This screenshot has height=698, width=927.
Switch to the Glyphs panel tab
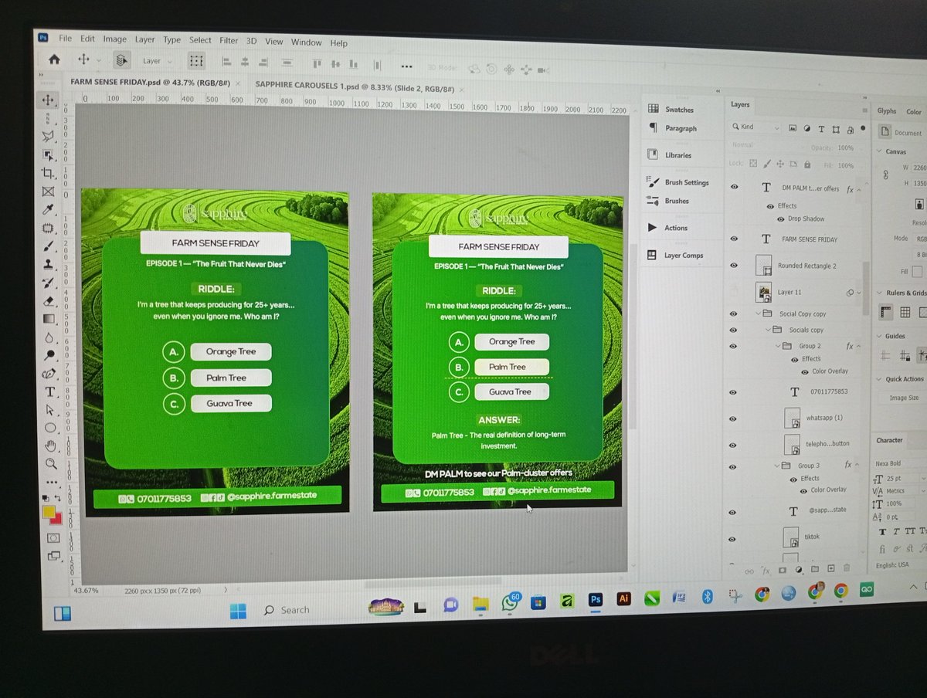[x=887, y=111]
